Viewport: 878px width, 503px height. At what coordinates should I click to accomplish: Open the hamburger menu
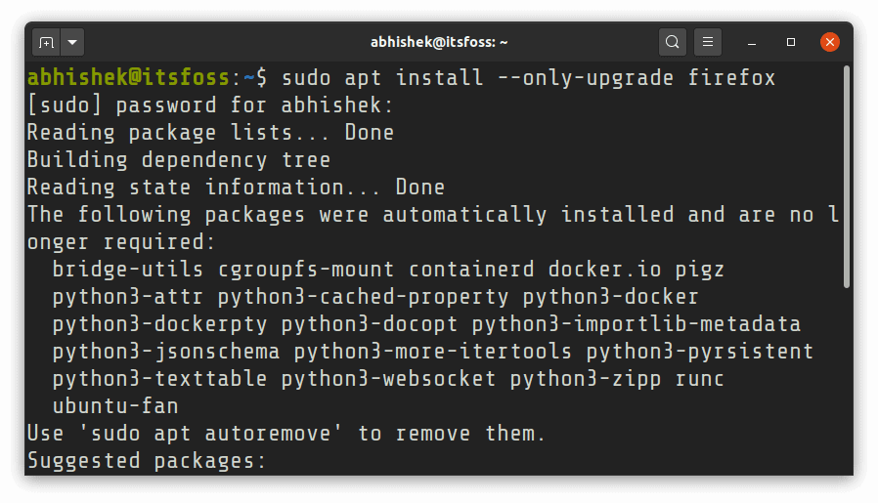click(x=708, y=42)
